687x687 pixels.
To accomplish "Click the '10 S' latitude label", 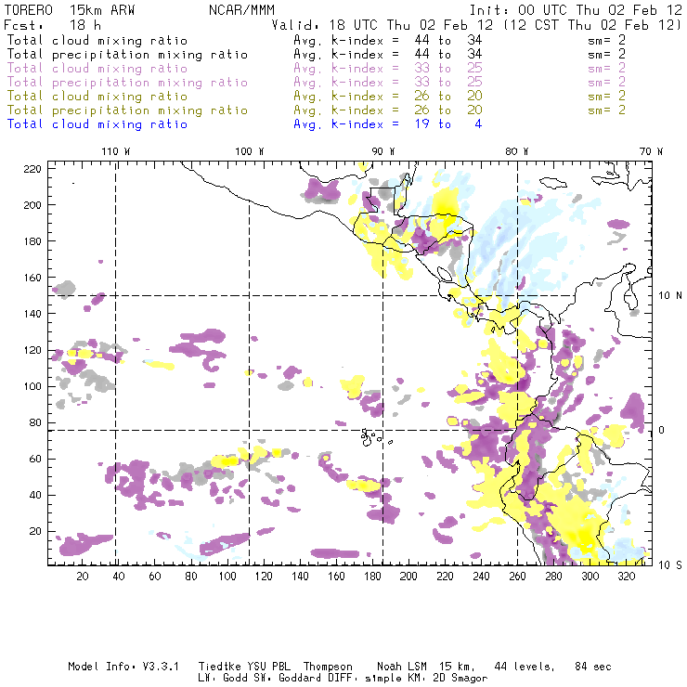I will click(670, 565).
